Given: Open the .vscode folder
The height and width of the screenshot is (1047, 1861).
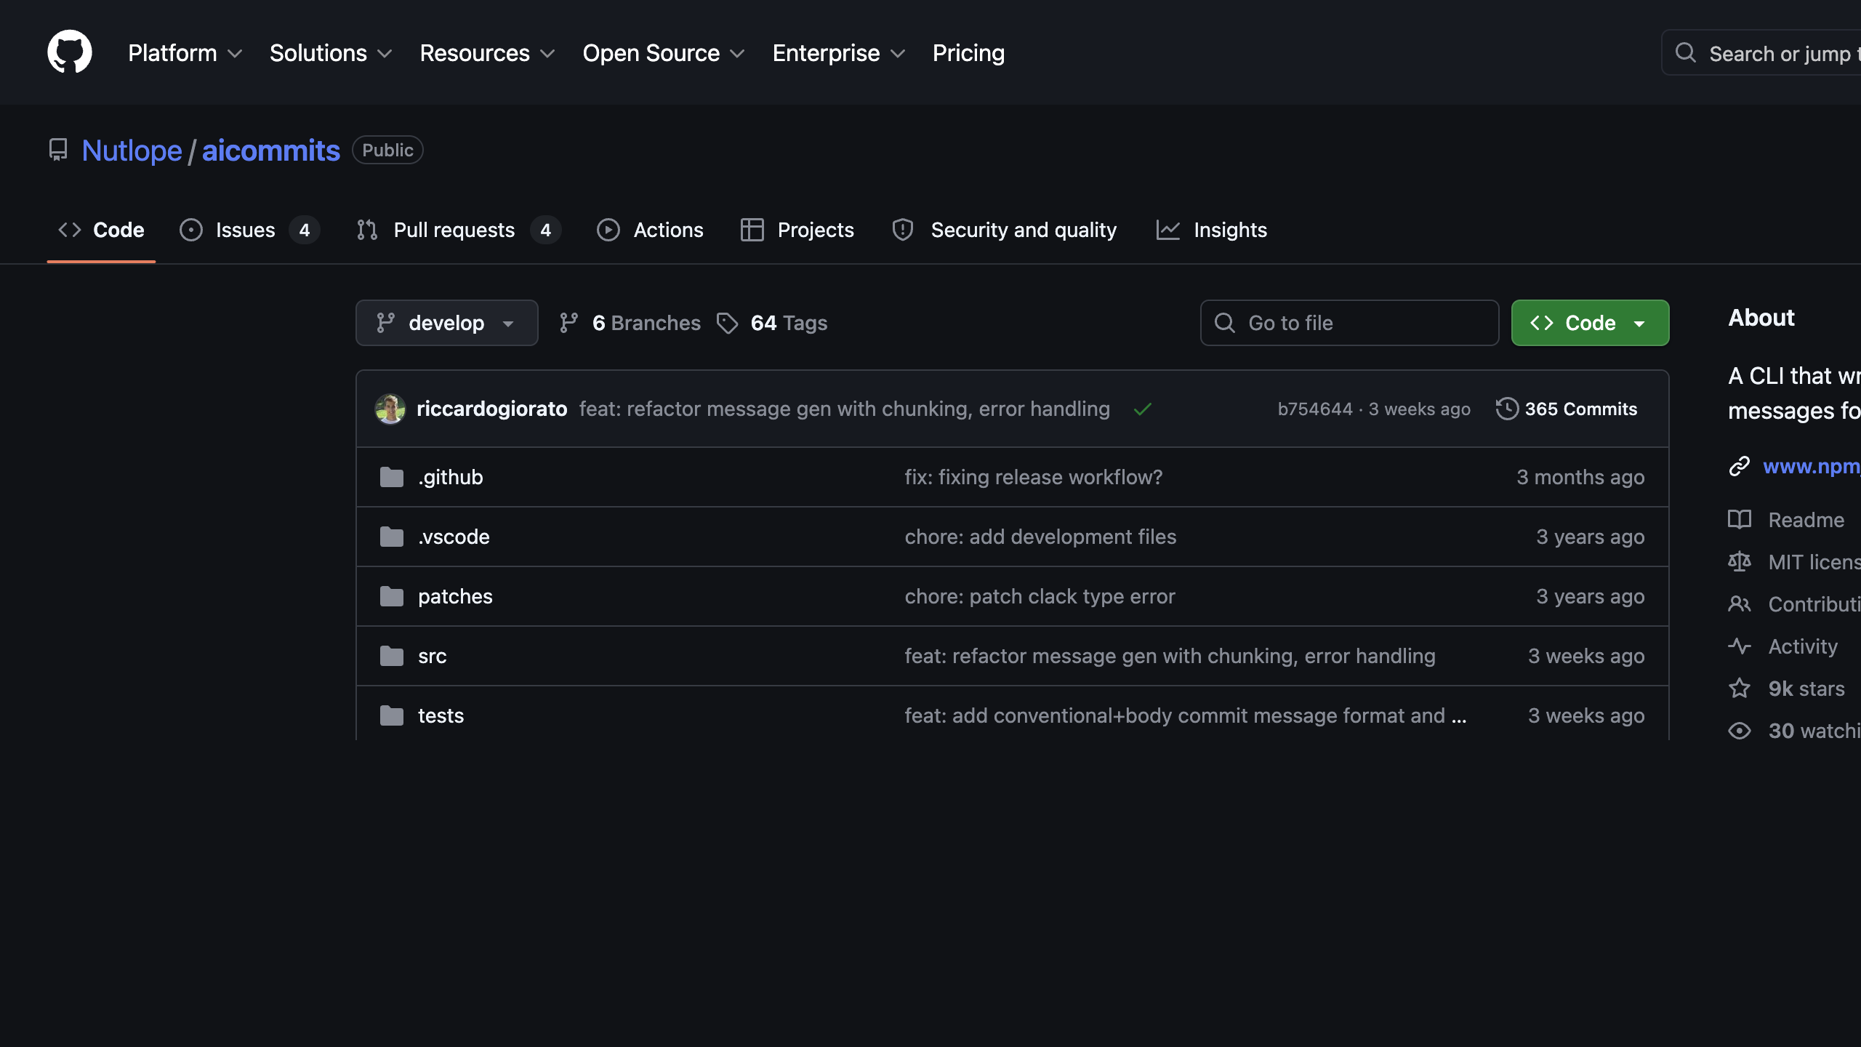Looking at the screenshot, I should [x=454, y=537].
